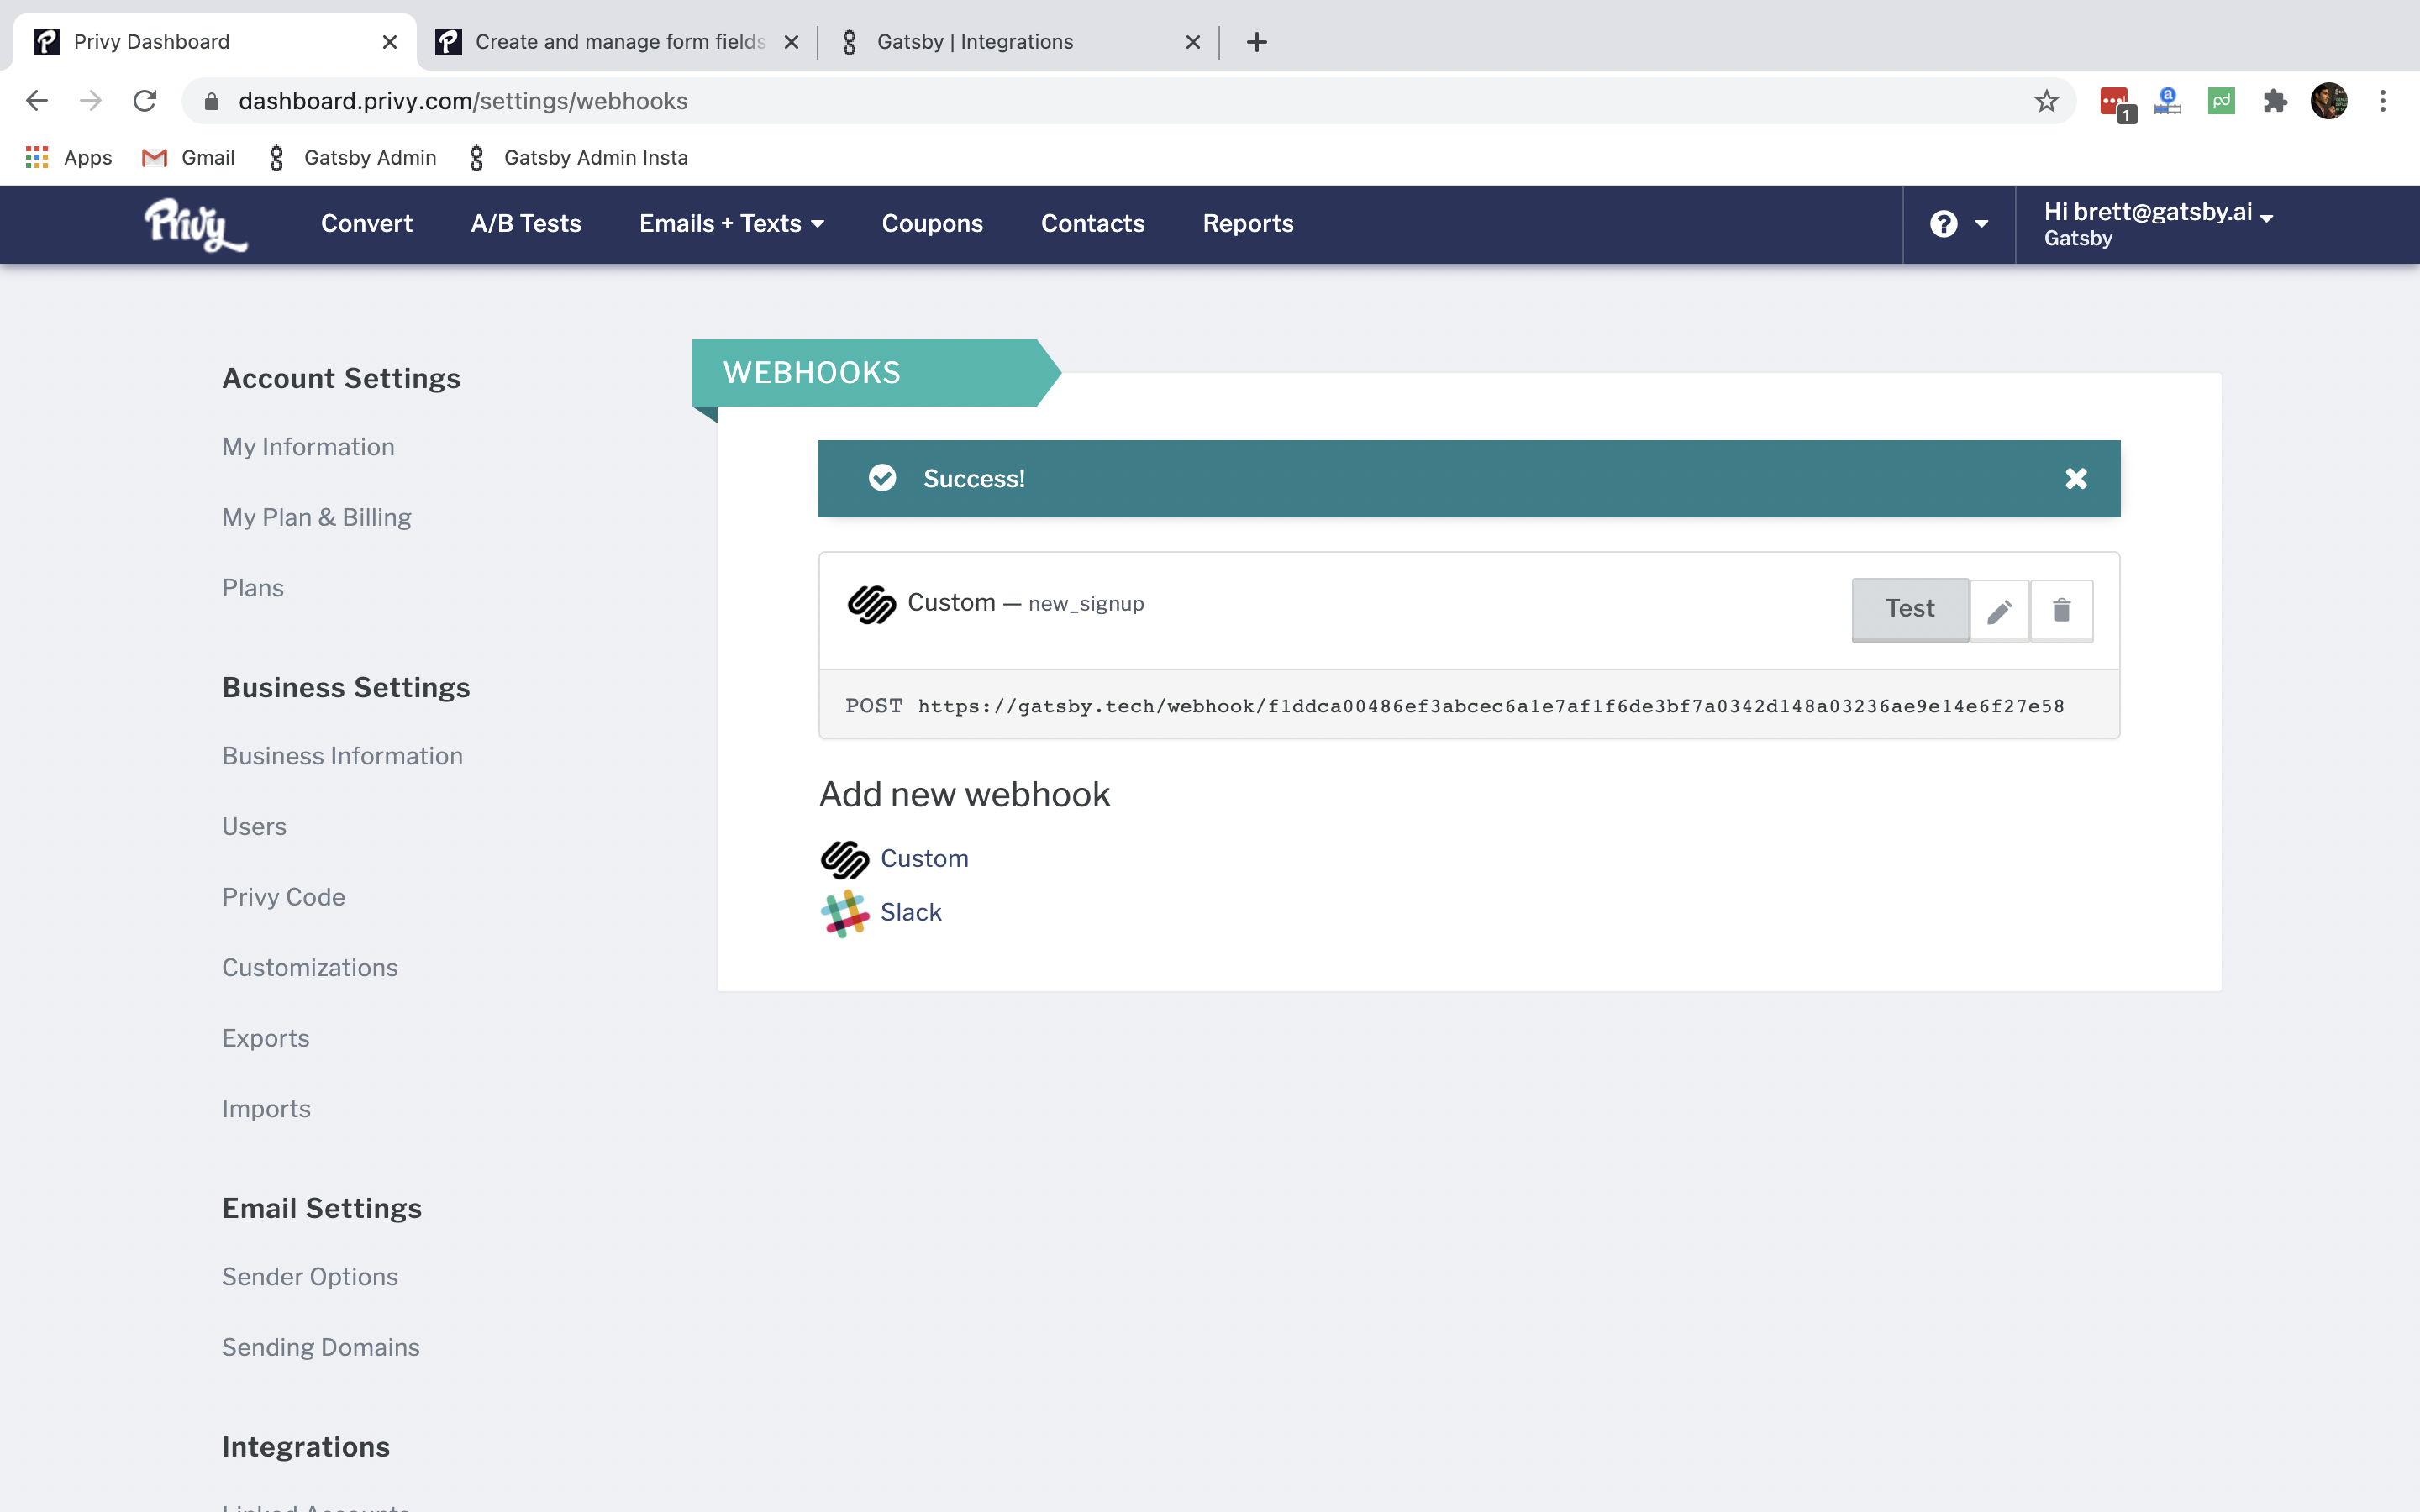Open Imports in sidebar
The height and width of the screenshot is (1512, 2420).
coord(266,1109)
